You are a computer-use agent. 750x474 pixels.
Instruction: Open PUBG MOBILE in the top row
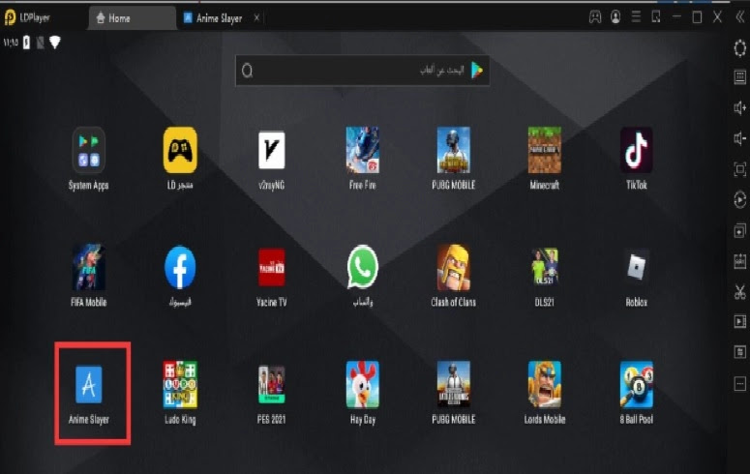pyautogui.click(x=454, y=150)
